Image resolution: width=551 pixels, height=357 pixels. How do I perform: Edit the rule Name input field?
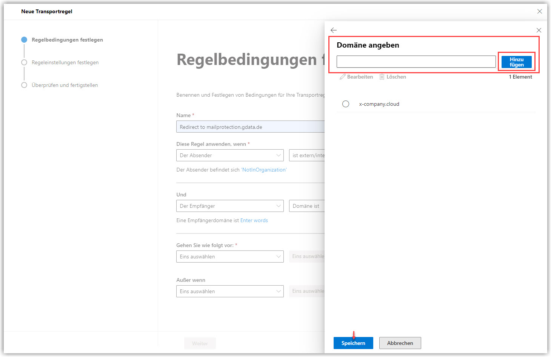250,127
